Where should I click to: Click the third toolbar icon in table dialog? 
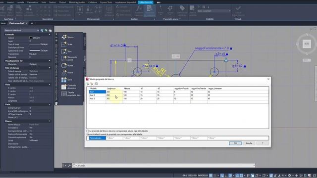pos(97,84)
